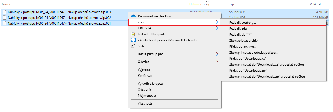Select the file icon of the .zip.001 archive
The width and height of the screenshot is (333, 112).
4,23
